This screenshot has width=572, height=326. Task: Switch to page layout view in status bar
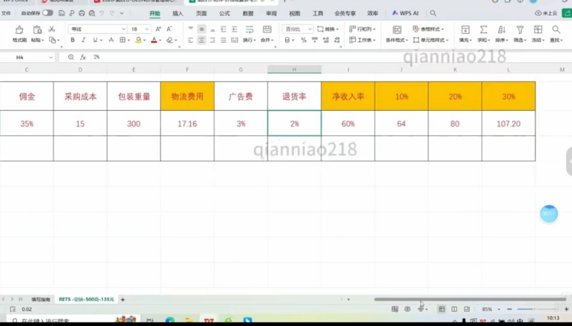coord(454,309)
